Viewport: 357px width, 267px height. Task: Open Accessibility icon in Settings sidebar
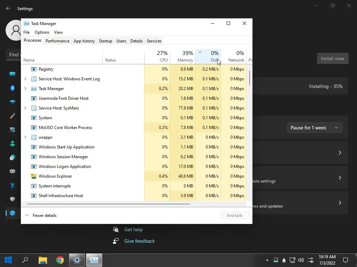pyautogui.click(x=13, y=185)
